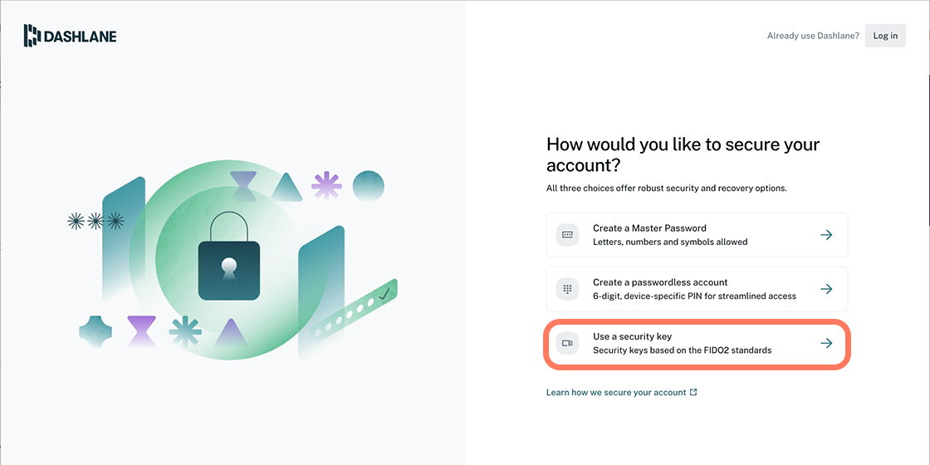Click the passwordless PIN keypad icon
930x465 pixels.
(567, 289)
